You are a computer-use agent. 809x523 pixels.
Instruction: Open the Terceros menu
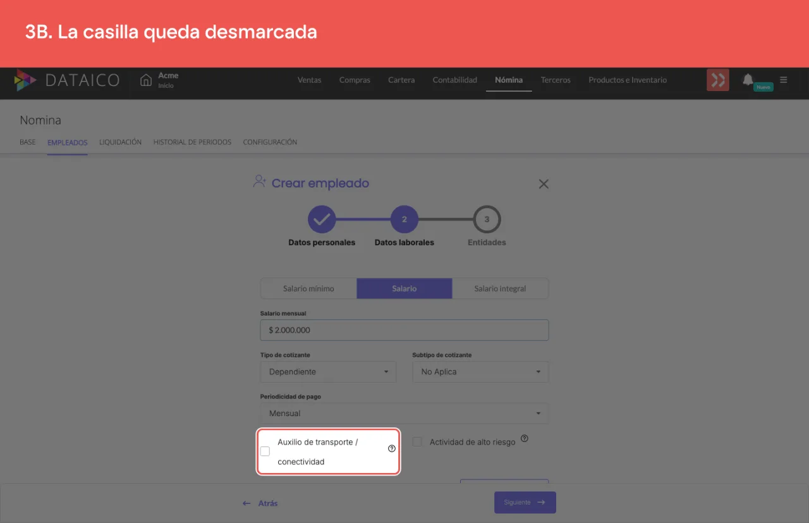click(x=556, y=80)
